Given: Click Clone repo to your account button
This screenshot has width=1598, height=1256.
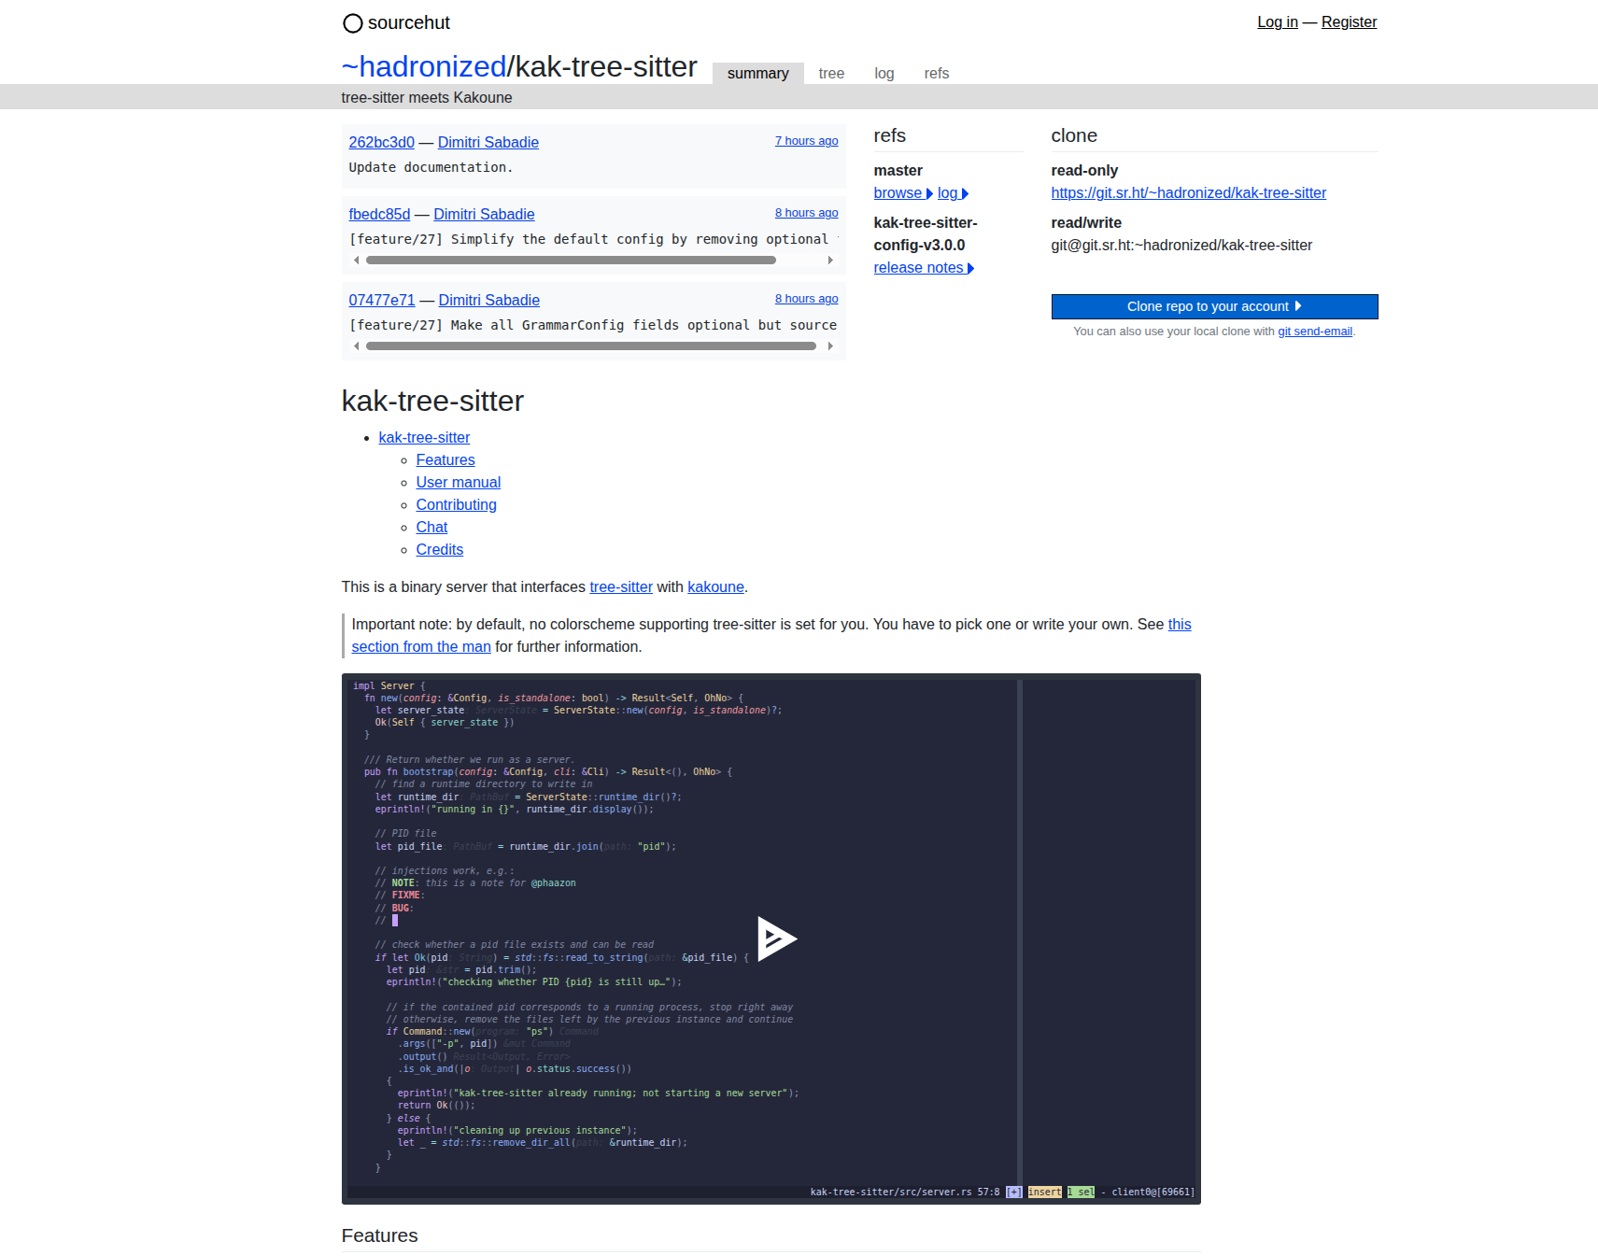Looking at the screenshot, I should click(x=1214, y=306).
